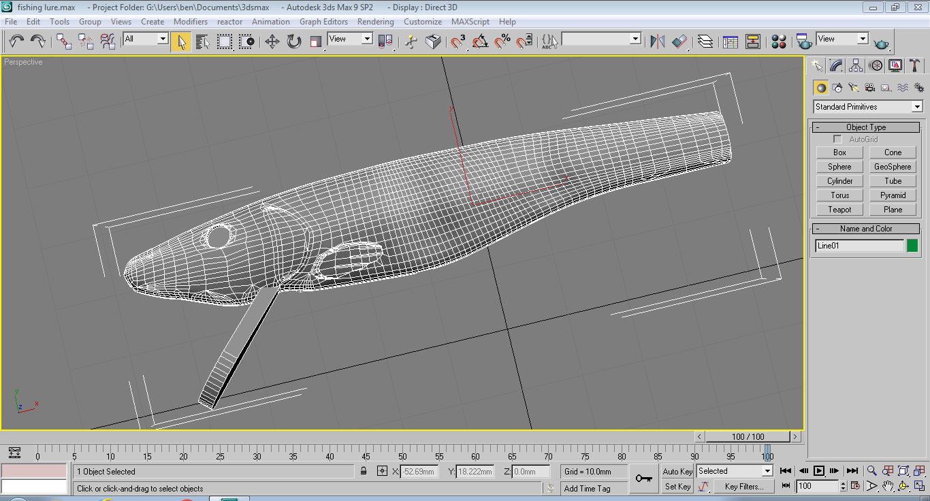This screenshot has width=930, height=501.
Task: Choose the Select and Move tool
Action: coord(272,42)
